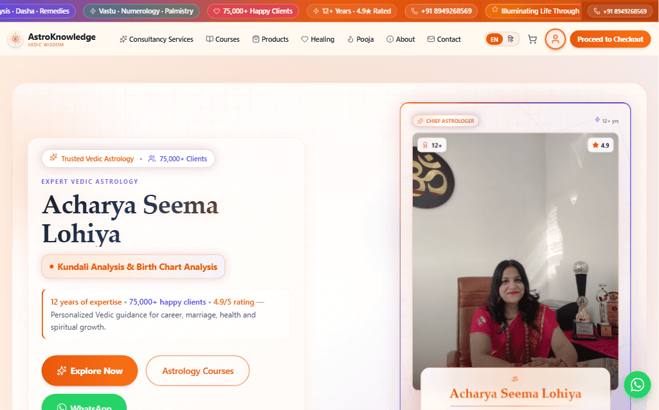
Task: Open the Courses menu item
Action: [x=222, y=39]
